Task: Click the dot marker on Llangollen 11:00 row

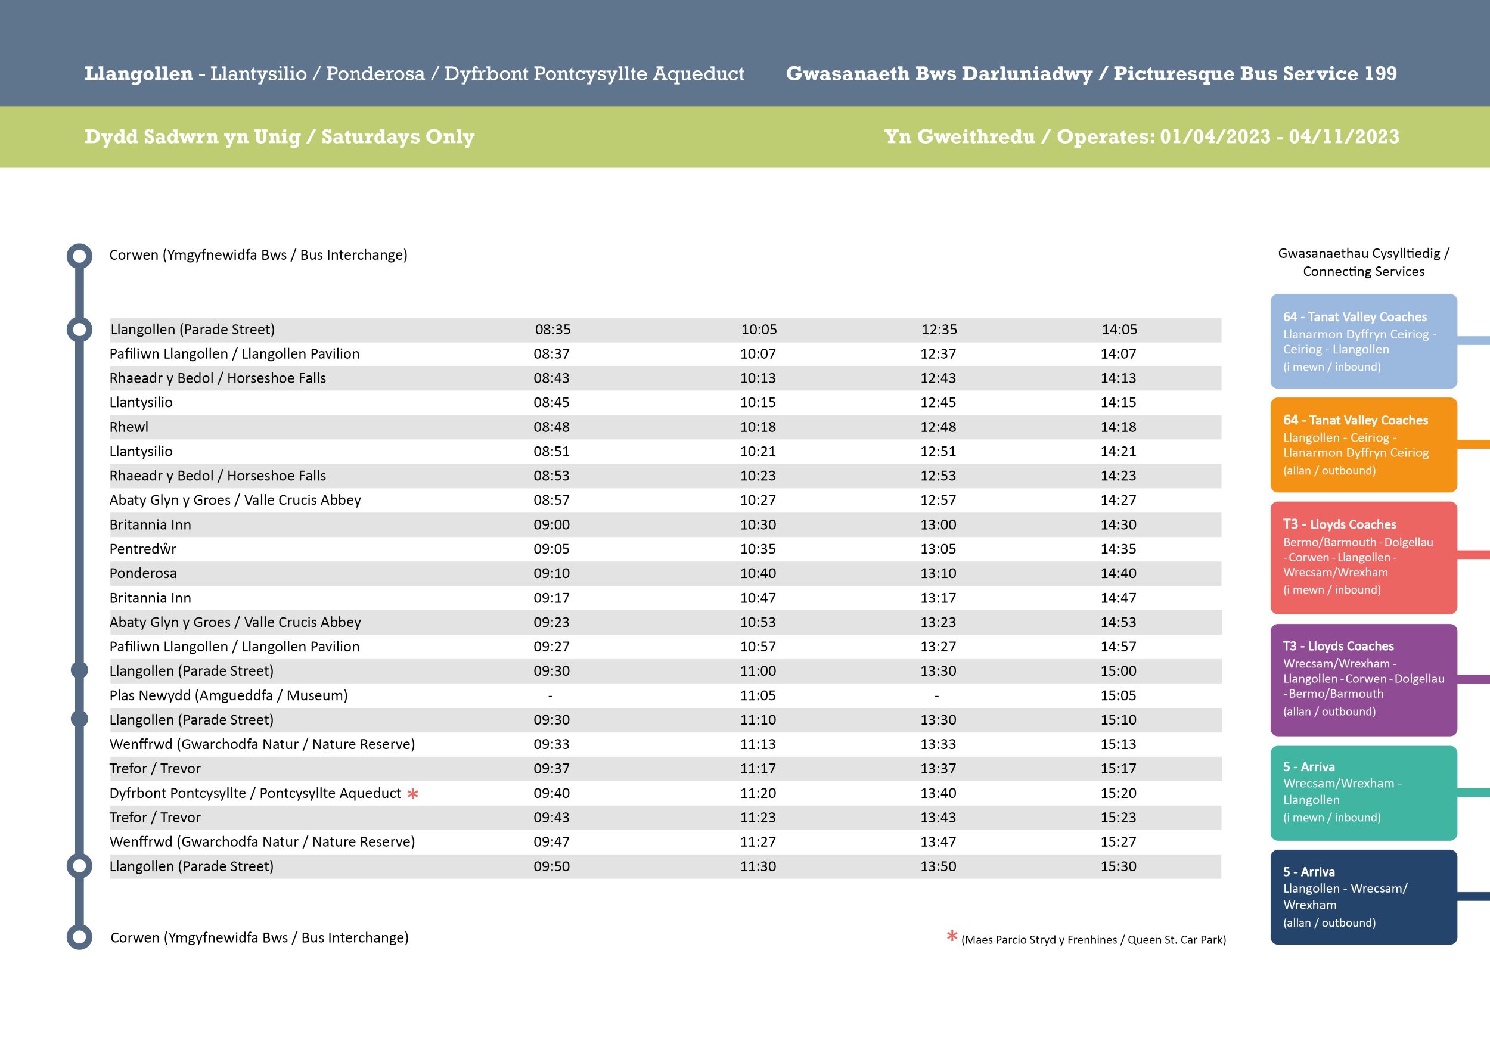Action: tap(79, 670)
